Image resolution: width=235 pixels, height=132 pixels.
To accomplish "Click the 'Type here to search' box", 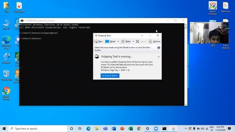I will [38, 129].
